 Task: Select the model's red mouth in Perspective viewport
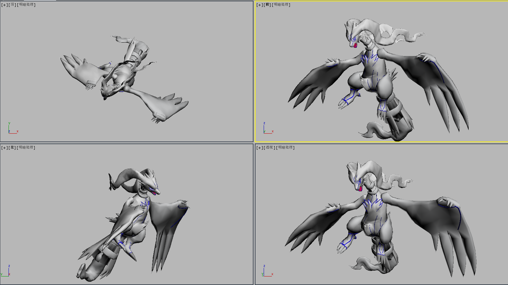click(x=360, y=189)
